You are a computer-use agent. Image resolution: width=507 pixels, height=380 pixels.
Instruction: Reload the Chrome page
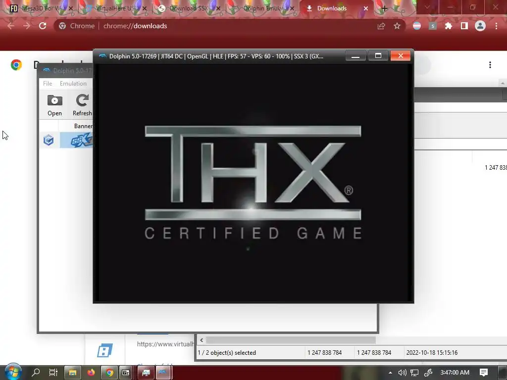pyautogui.click(x=43, y=26)
